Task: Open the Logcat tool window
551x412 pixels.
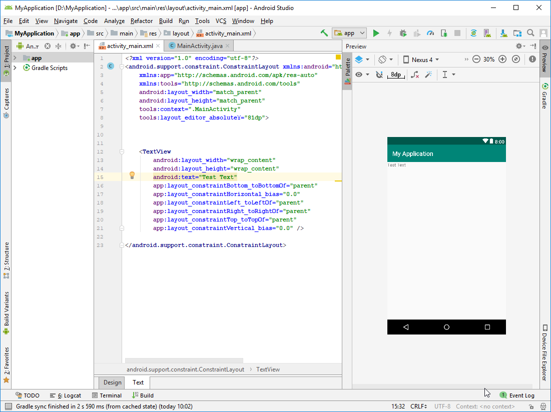Action: coord(66,395)
